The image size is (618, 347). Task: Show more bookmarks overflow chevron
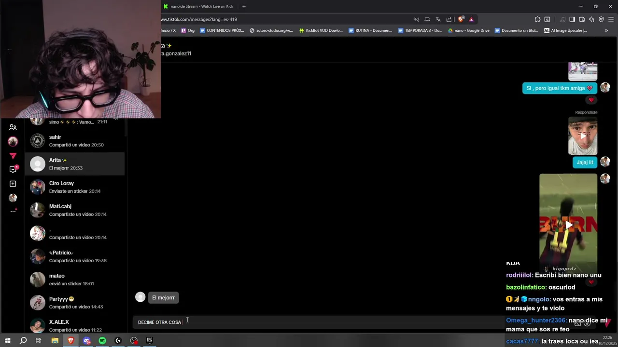tap(606, 30)
